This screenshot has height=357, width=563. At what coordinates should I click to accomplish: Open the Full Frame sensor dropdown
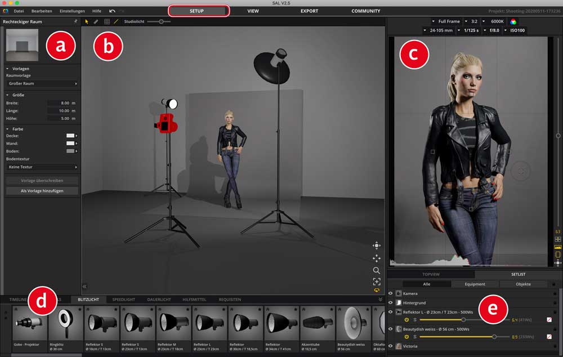(x=445, y=21)
